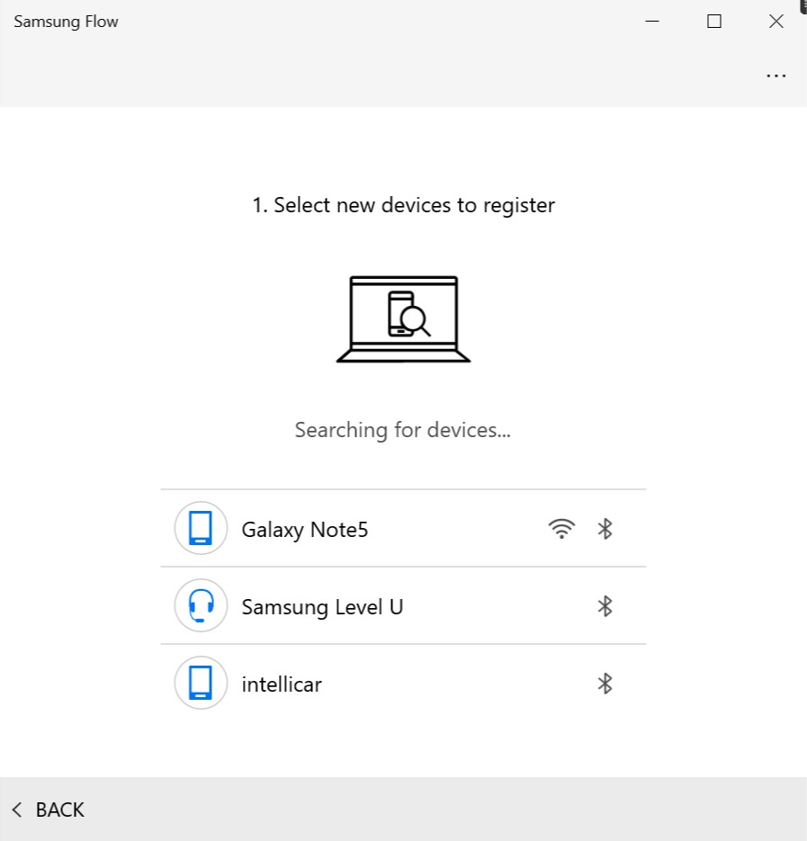Close the Samsung Flow window

click(776, 22)
